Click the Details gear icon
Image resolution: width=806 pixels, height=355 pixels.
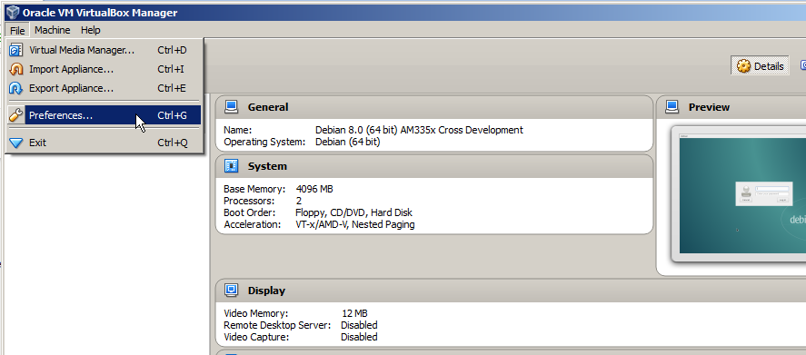(743, 65)
